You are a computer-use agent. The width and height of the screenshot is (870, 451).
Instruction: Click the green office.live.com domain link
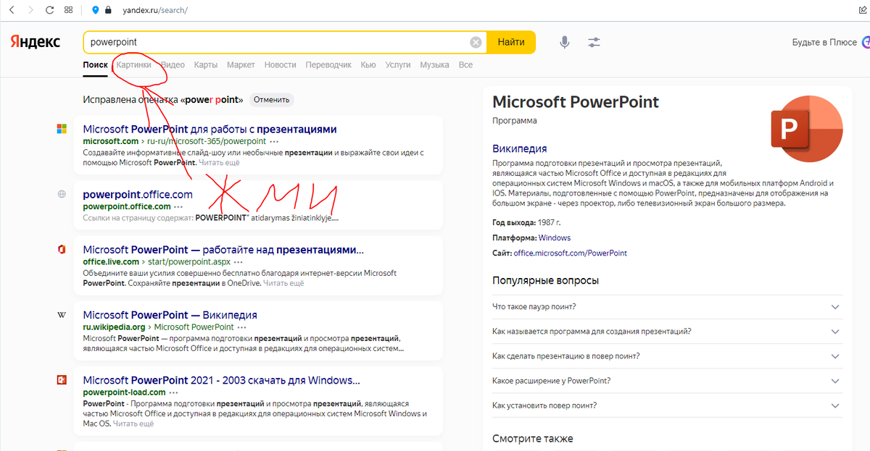(x=111, y=261)
